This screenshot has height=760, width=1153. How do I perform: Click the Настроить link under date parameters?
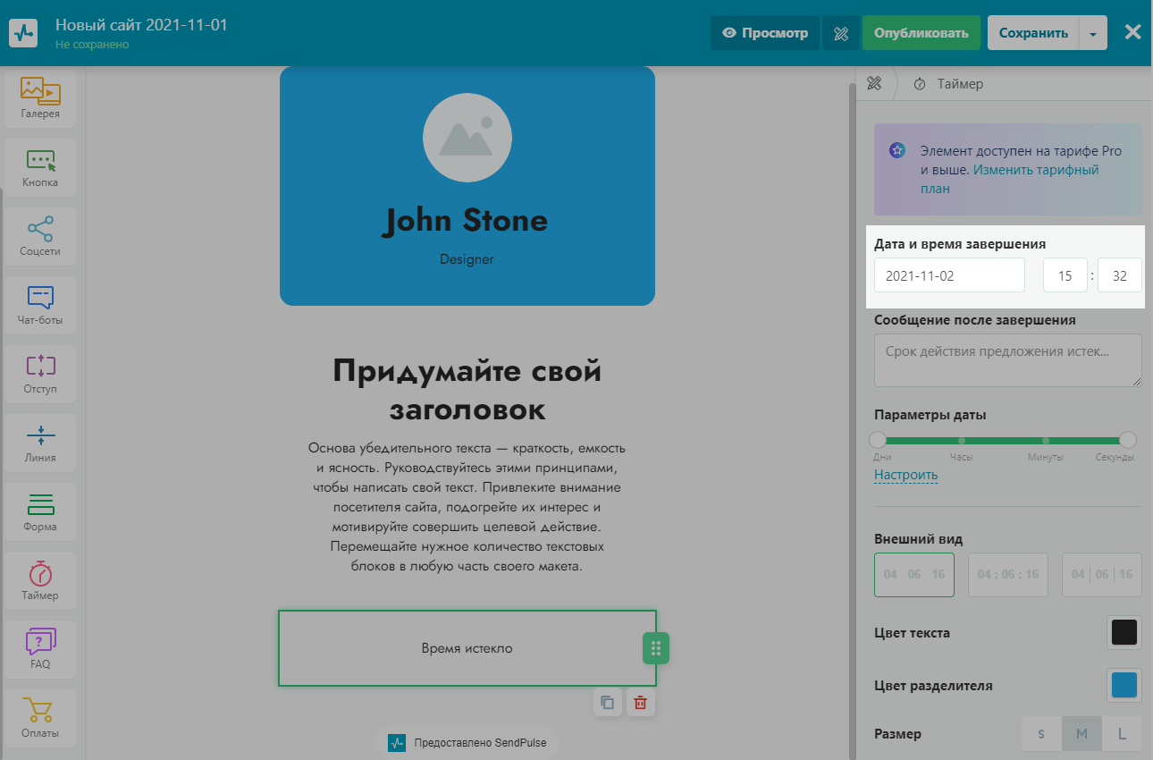coord(905,475)
